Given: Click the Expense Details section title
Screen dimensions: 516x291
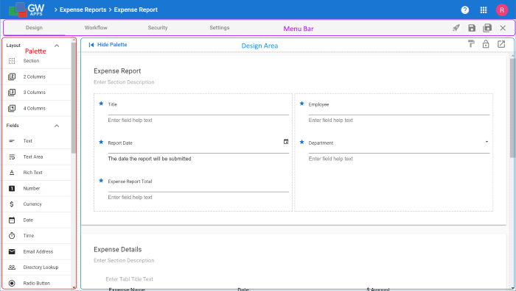Looking at the screenshot, I should pyautogui.click(x=117, y=250).
